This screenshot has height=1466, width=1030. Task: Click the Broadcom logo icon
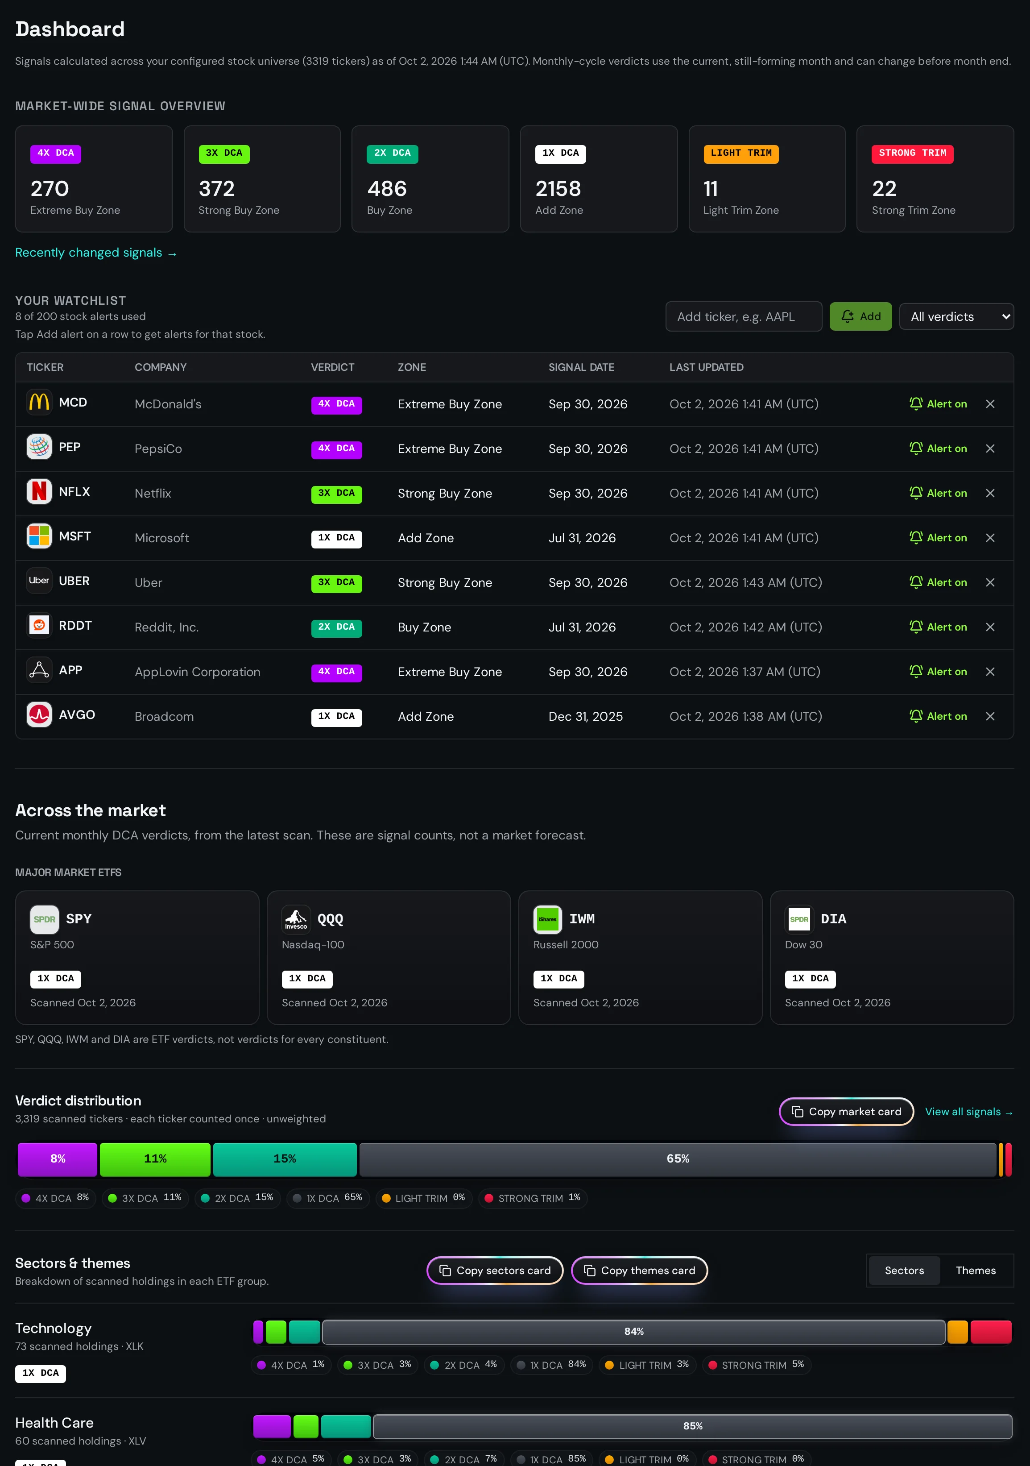39,715
